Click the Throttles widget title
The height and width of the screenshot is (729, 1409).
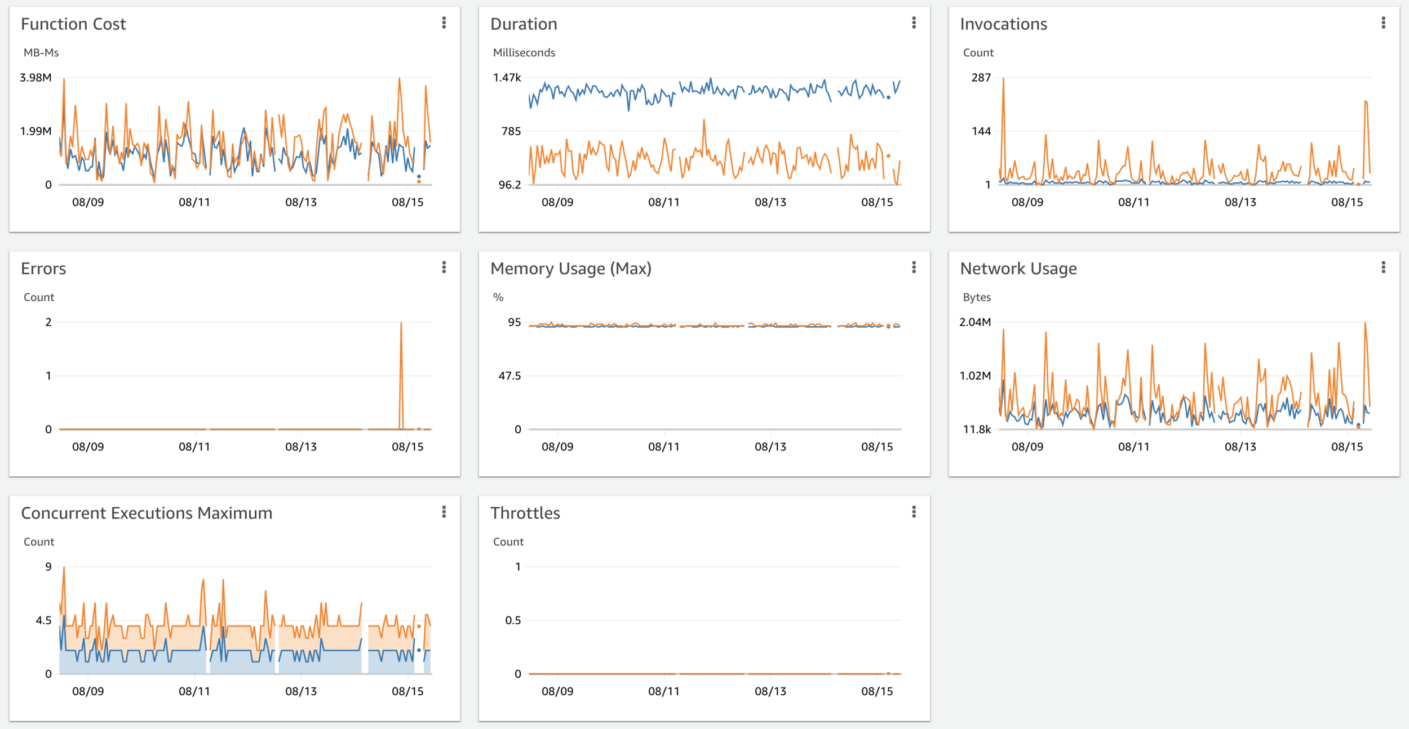(x=525, y=513)
